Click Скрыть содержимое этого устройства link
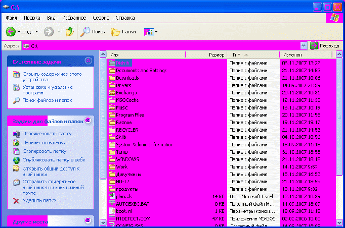The image size is (345, 228). click(52, 77)
